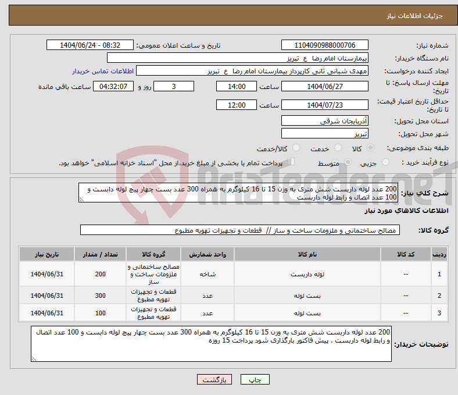
Task: Select جزیی purchase process type
Action: coord(381,163)
